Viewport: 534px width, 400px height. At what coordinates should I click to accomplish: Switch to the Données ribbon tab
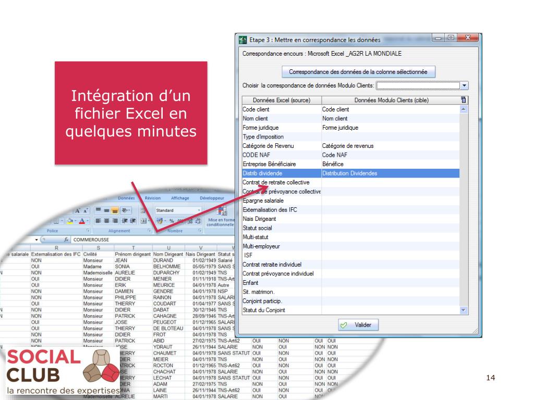tap(126, 198)
